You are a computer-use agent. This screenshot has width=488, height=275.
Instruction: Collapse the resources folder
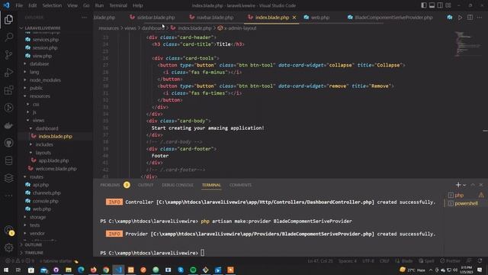pos(40,96)
